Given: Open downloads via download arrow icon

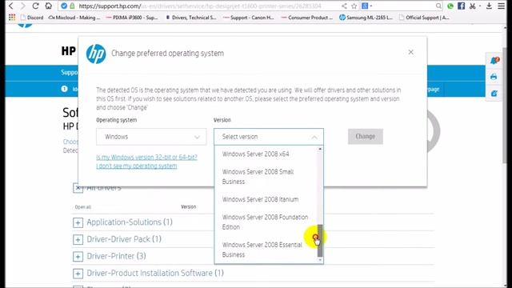Looking at the screenshot, I should tap(489, 6).
